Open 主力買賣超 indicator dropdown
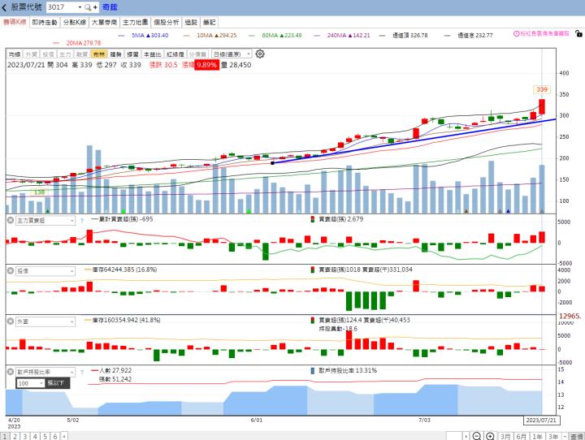 click(x=45, y=220)
